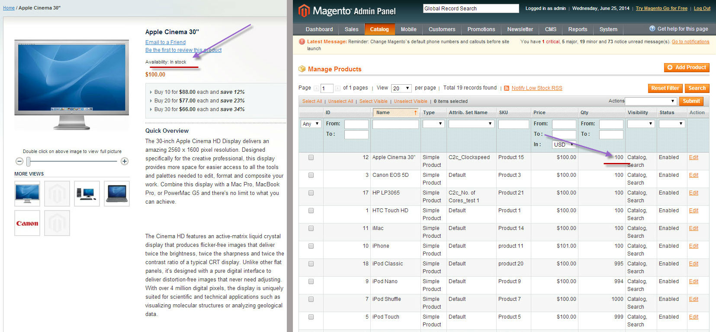Click the Global Record Search field

tap(471, 8)
